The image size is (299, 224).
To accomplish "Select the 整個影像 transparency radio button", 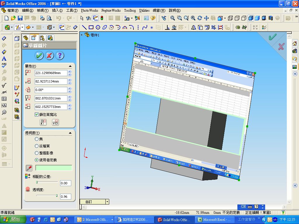I will [x=36, y=153].
